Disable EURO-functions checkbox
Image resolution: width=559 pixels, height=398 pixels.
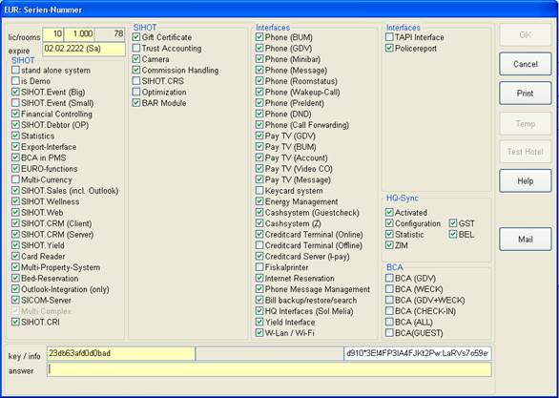15,169
